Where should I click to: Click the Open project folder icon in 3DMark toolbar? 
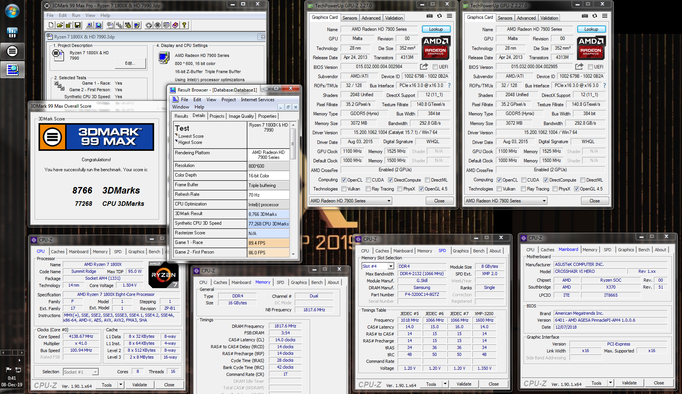[x=60, y=25]
